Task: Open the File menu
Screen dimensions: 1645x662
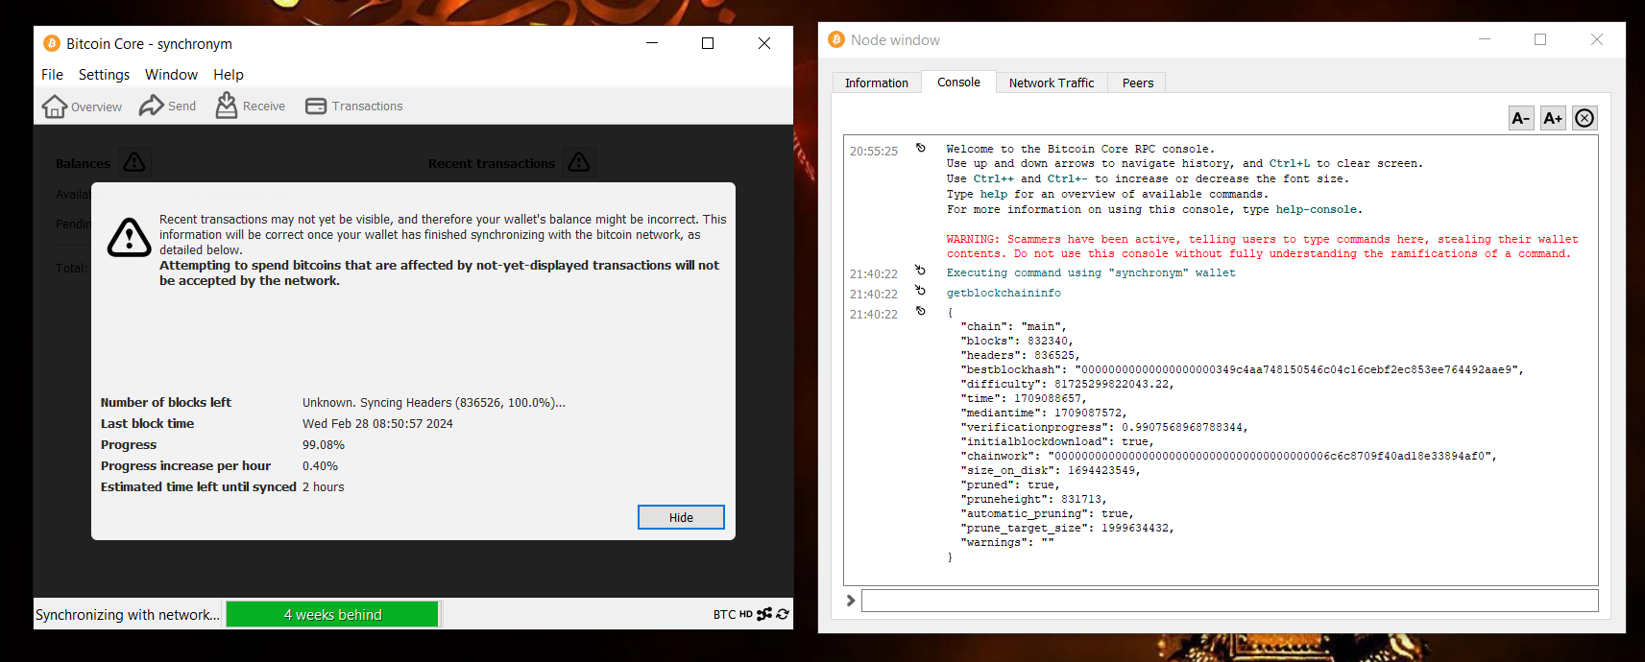Action: pos(52,75)
